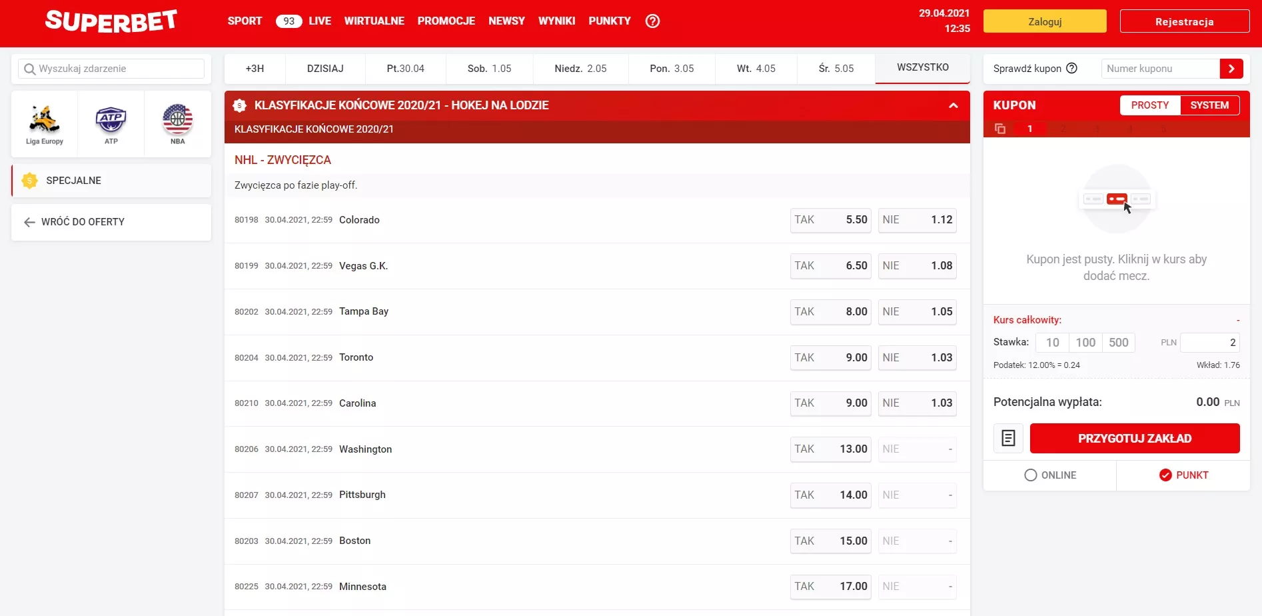Set stake to 100 PLN preset
The image size is (1262, 616).
1085,343
